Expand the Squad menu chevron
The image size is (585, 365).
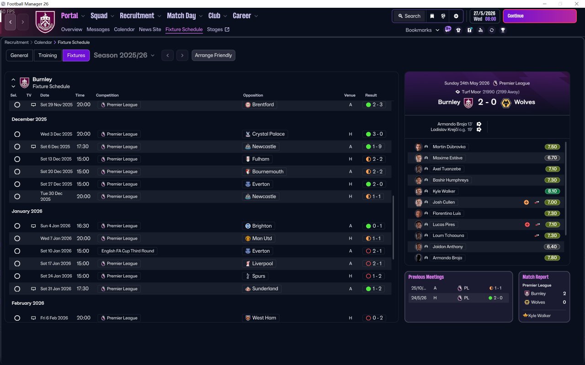click(x=112, y=16)
